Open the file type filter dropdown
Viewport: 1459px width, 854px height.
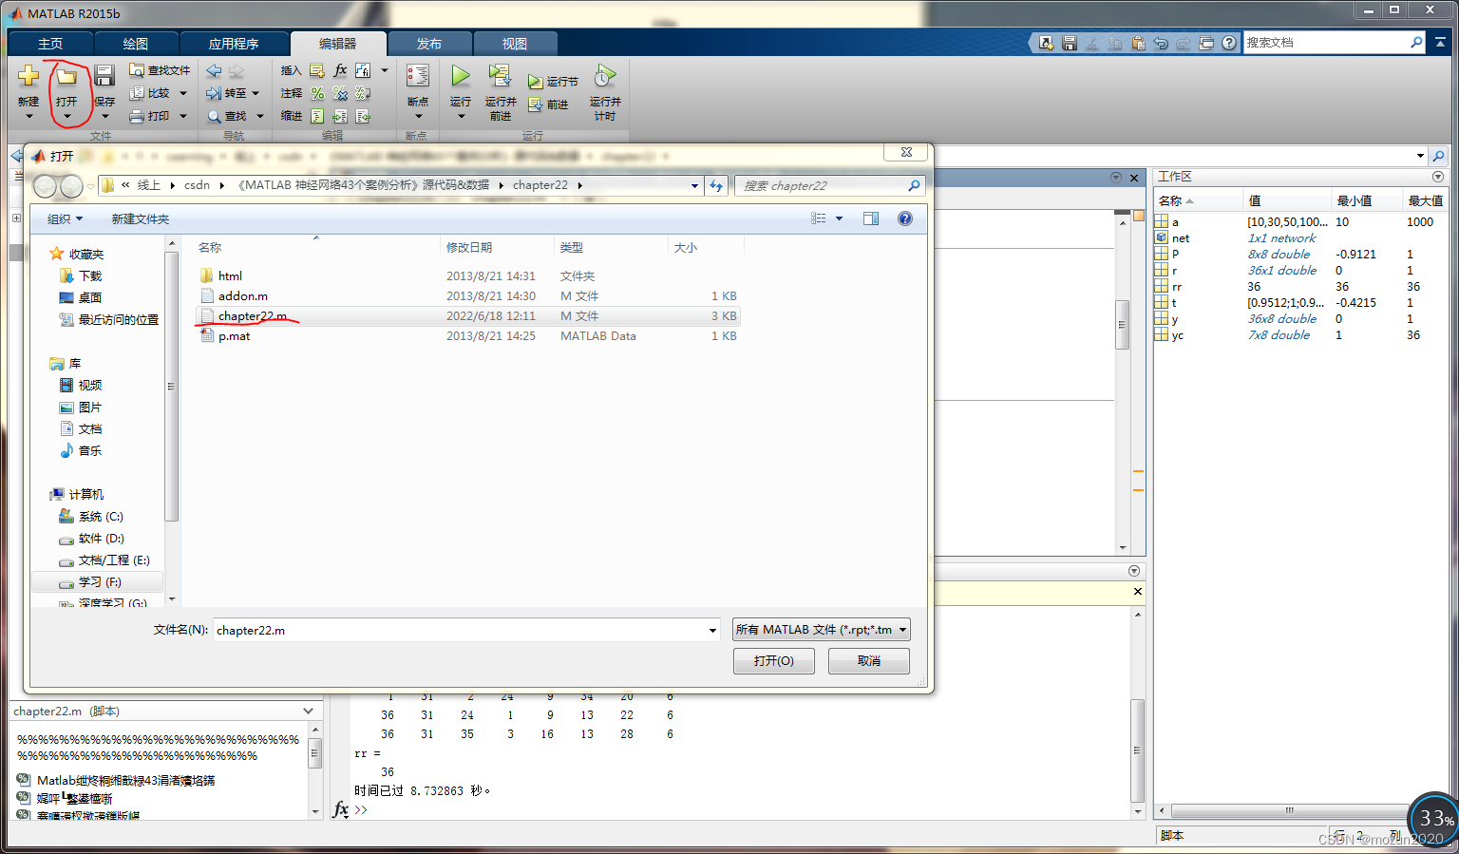point(822,630)
